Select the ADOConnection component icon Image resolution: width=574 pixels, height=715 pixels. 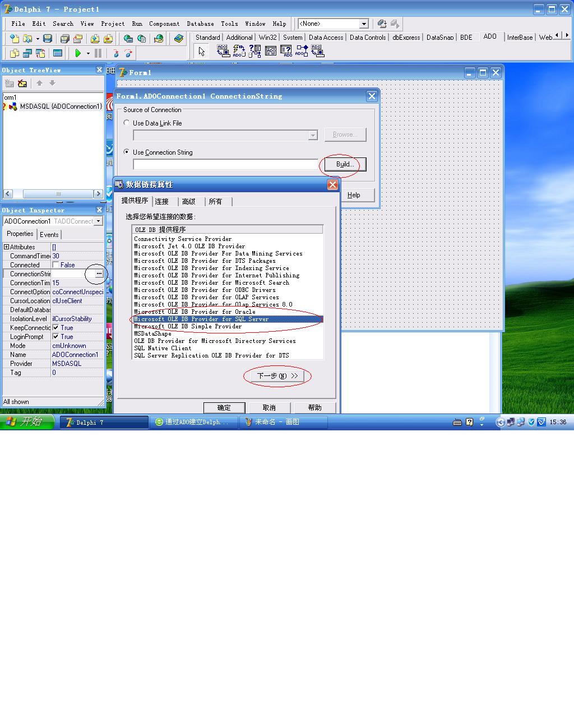point(223,51)
